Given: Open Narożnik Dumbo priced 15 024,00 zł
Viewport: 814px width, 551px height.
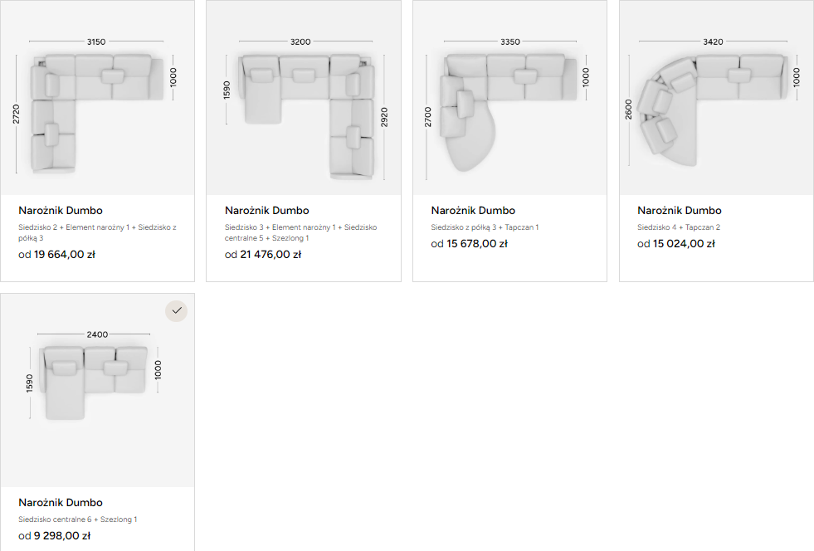Looking at the screenshot, I should 680,210.
